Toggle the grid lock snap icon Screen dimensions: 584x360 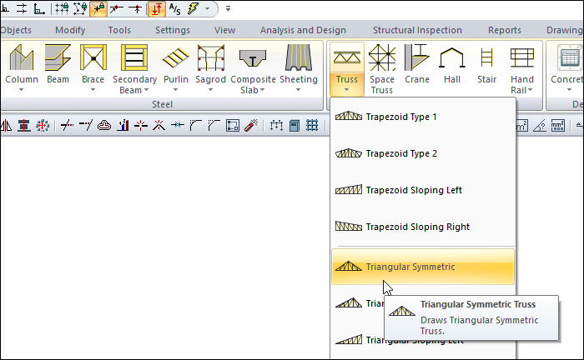point(62,8)
